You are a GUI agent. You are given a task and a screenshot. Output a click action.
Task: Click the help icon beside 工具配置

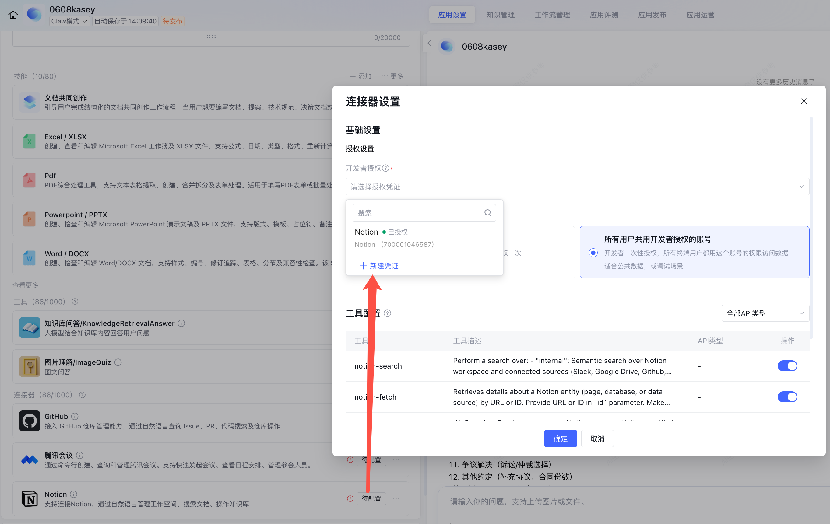coord(387,313)
